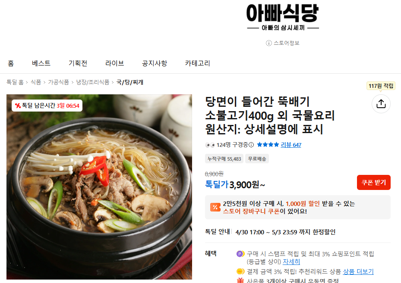Go to the 기획전 tab

(78, 63)
